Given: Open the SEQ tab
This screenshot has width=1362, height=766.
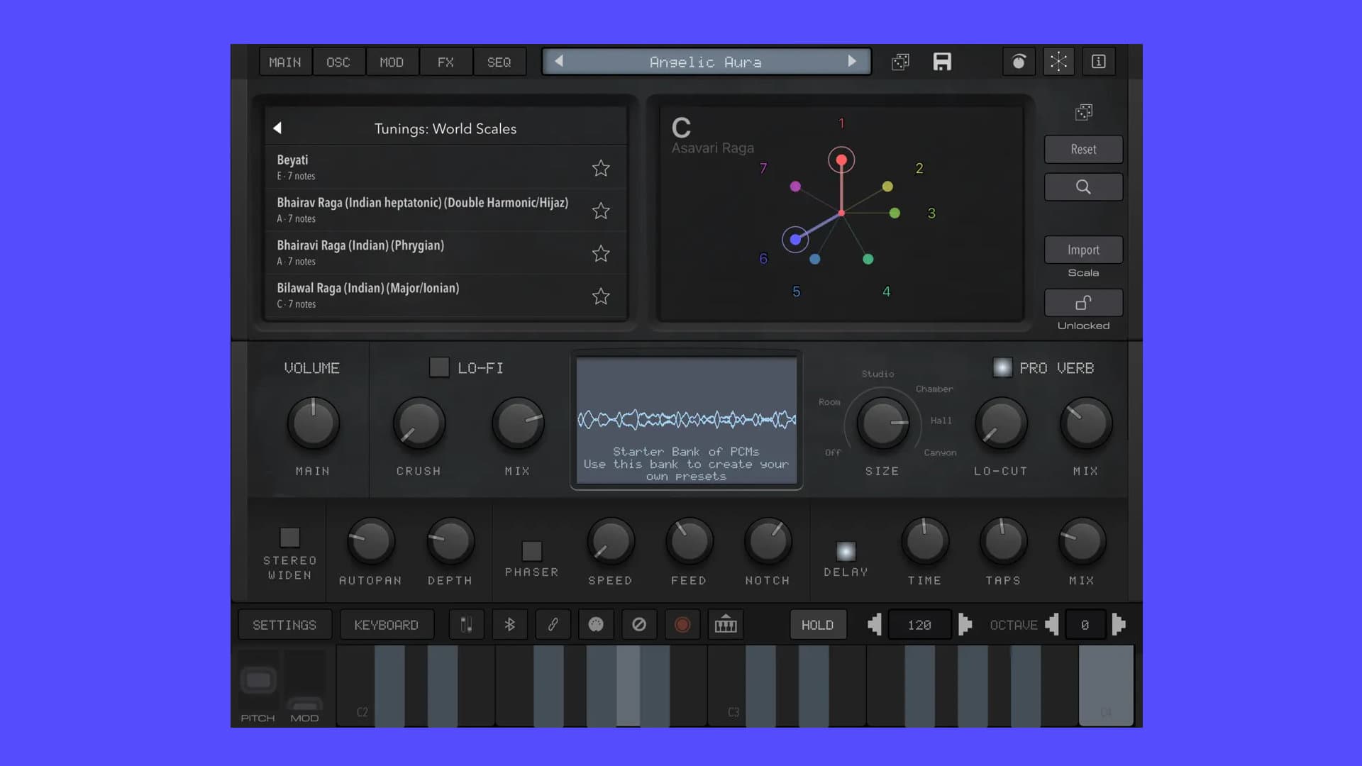Looking at the screenshot, I should [x=499, y=62].
